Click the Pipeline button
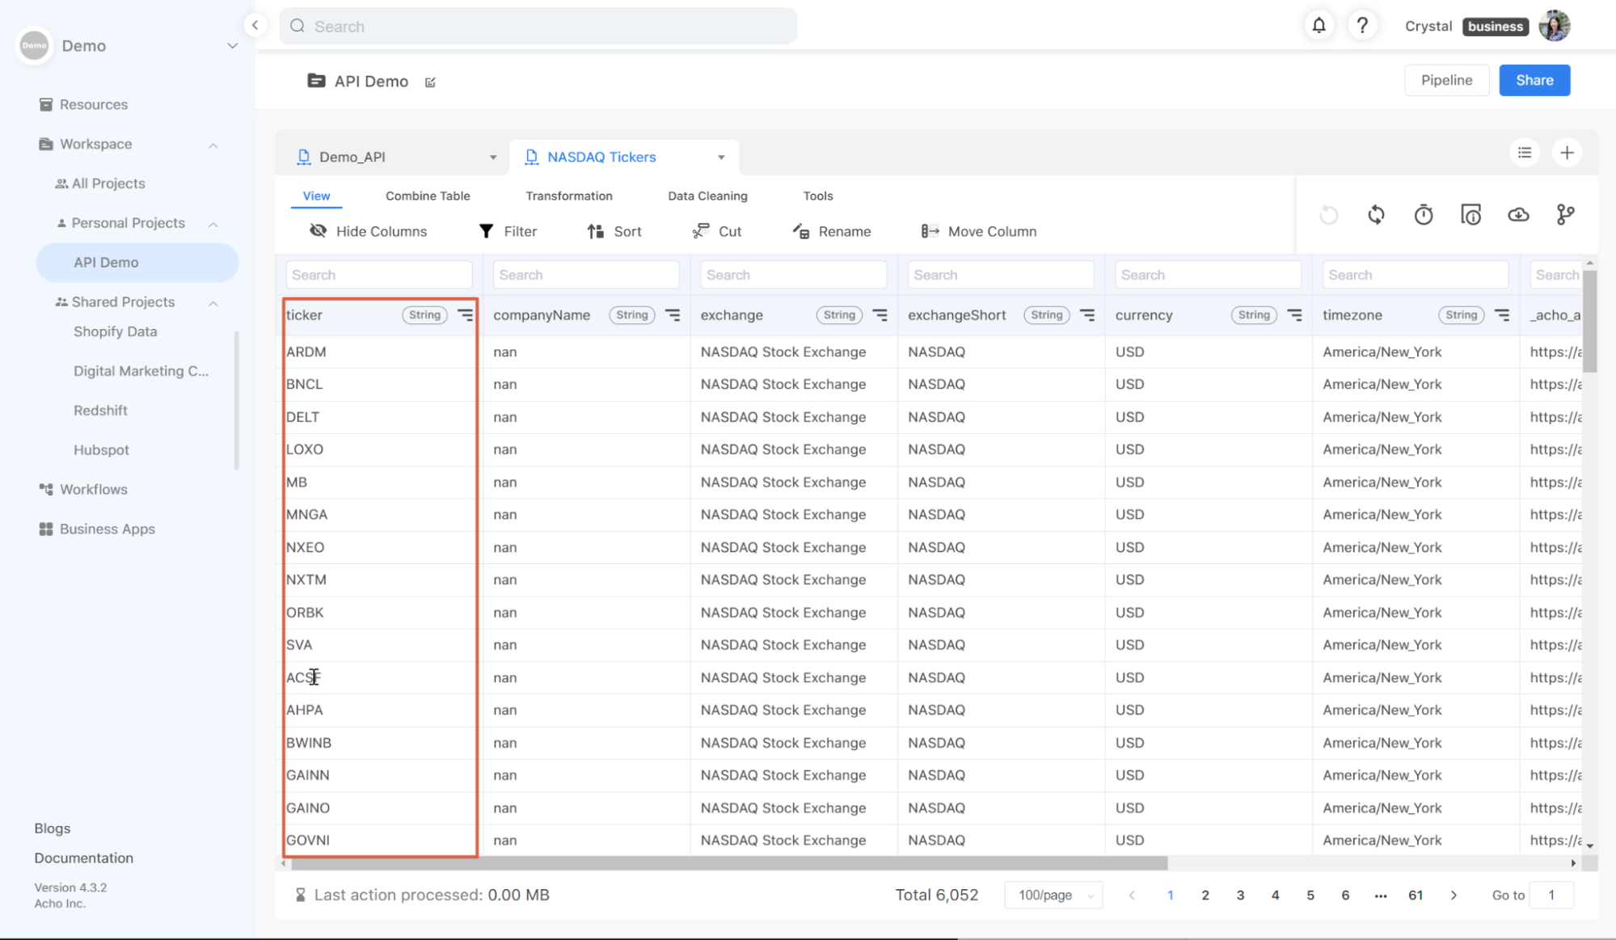The image size is (1616, 940). (1445, 80)
